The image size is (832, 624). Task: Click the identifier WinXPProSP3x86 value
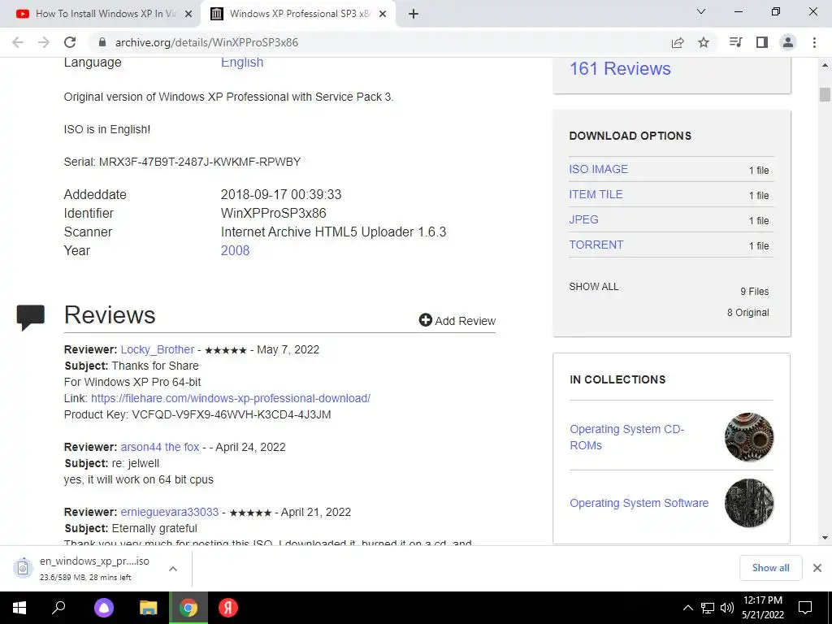tap(273, 214)
